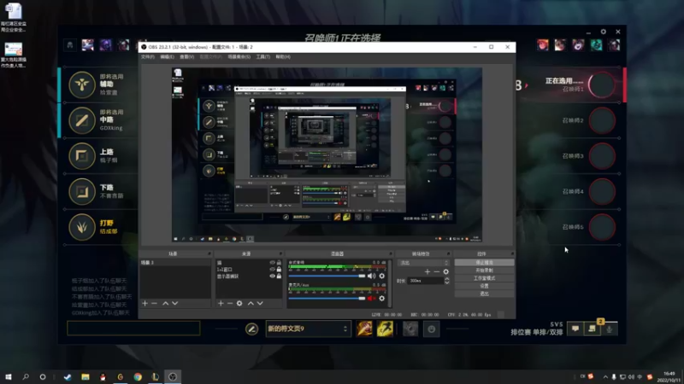Add a scene transition with plus icon

(427, 271)
